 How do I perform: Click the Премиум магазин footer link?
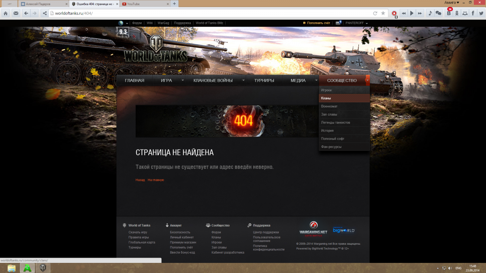[x=183, y=242]
